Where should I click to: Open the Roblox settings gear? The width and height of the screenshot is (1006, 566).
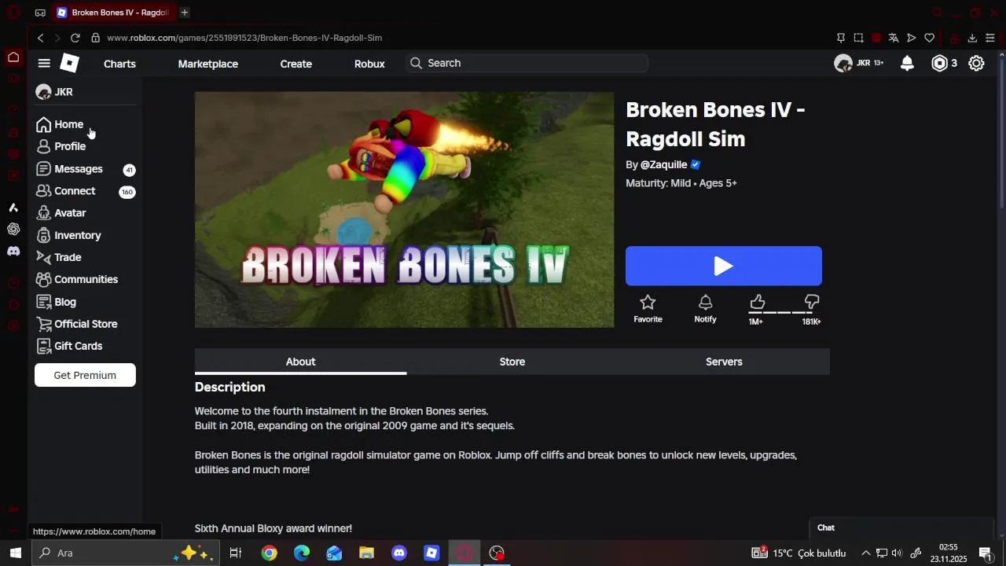tap(976, 64)
